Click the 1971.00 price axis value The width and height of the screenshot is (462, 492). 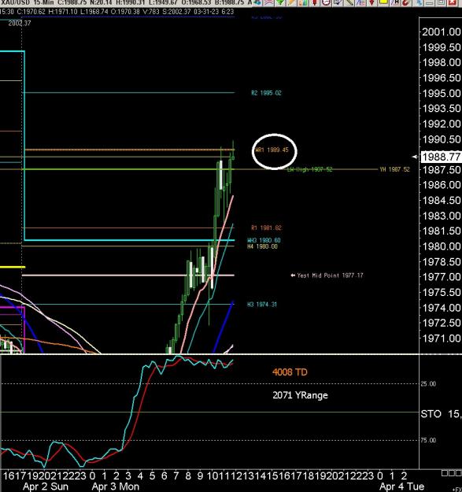pyautogui.click(x=442, y=338)
